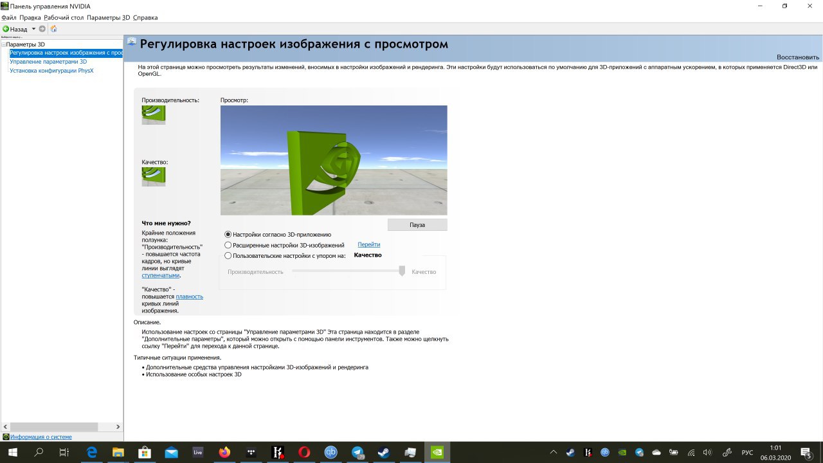Click the Производительность preview thumbnail

point(154,115)
